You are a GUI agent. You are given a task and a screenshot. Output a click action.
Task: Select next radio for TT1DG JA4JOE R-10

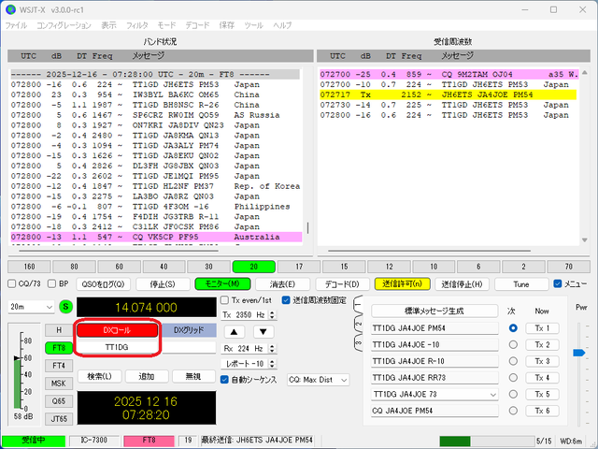tap(513, 361)
